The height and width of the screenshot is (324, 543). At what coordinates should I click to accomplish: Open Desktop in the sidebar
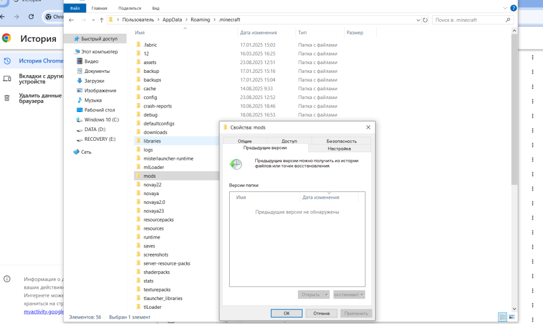tap(96, 110)
